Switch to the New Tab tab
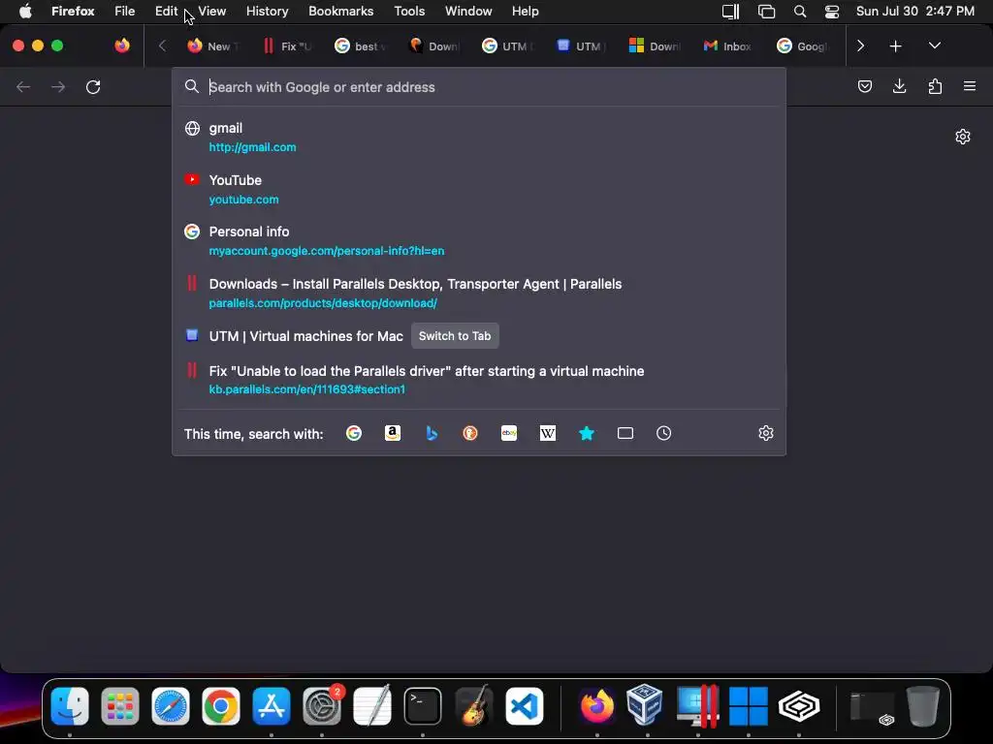The width and height of the screenshot is (993, 744). [213, 46]
